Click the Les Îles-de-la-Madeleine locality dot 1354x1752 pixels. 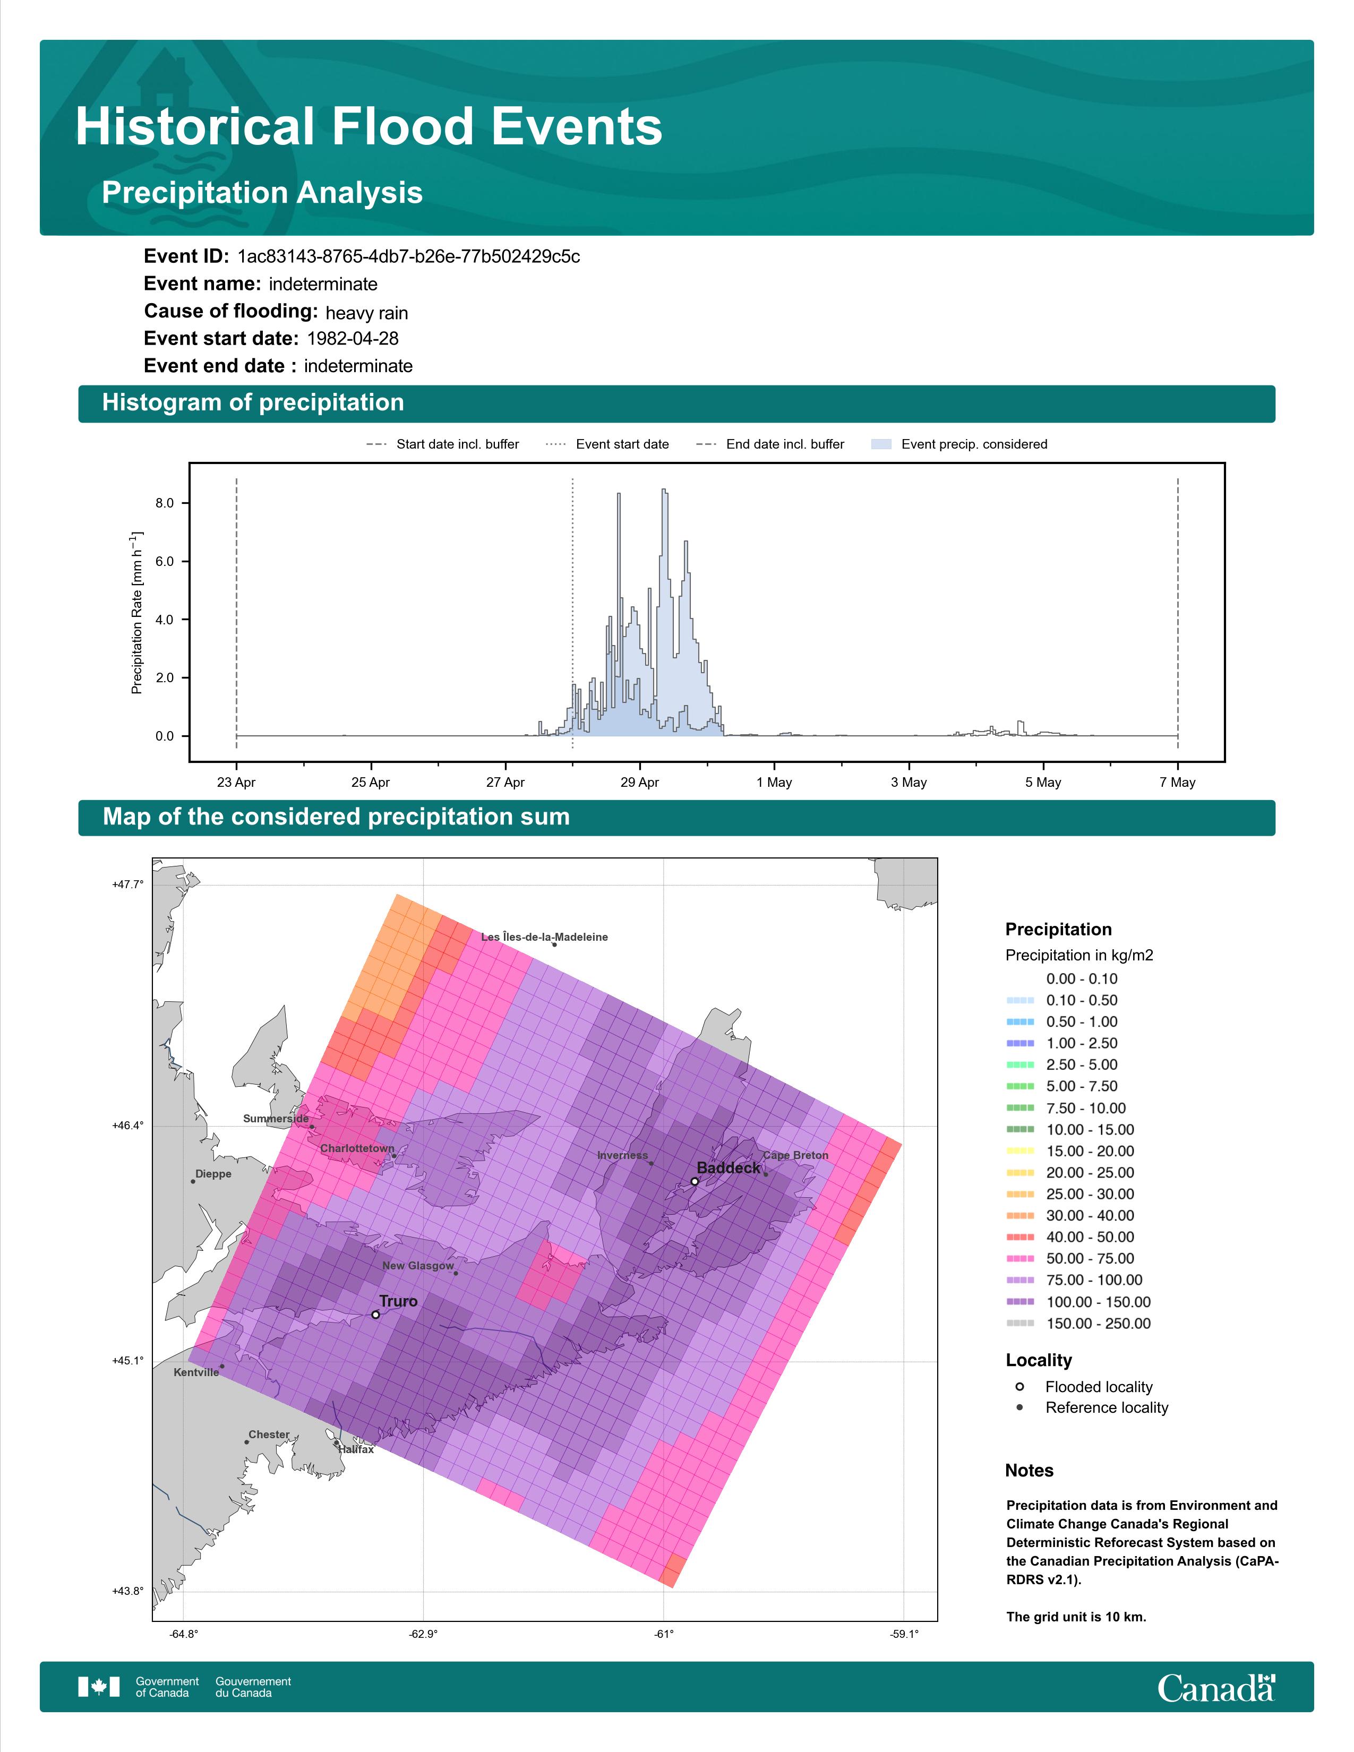click(554, 944)
